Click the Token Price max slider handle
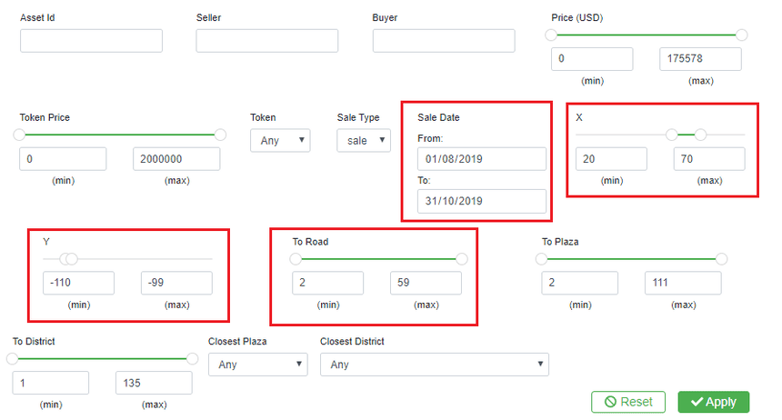Screen dimensions: 782x420 coord(220,135)
